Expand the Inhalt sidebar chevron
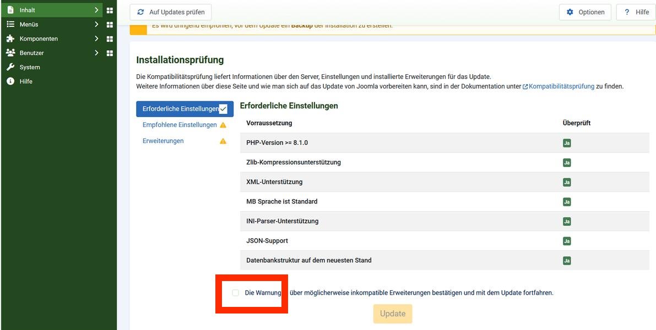 96,9
